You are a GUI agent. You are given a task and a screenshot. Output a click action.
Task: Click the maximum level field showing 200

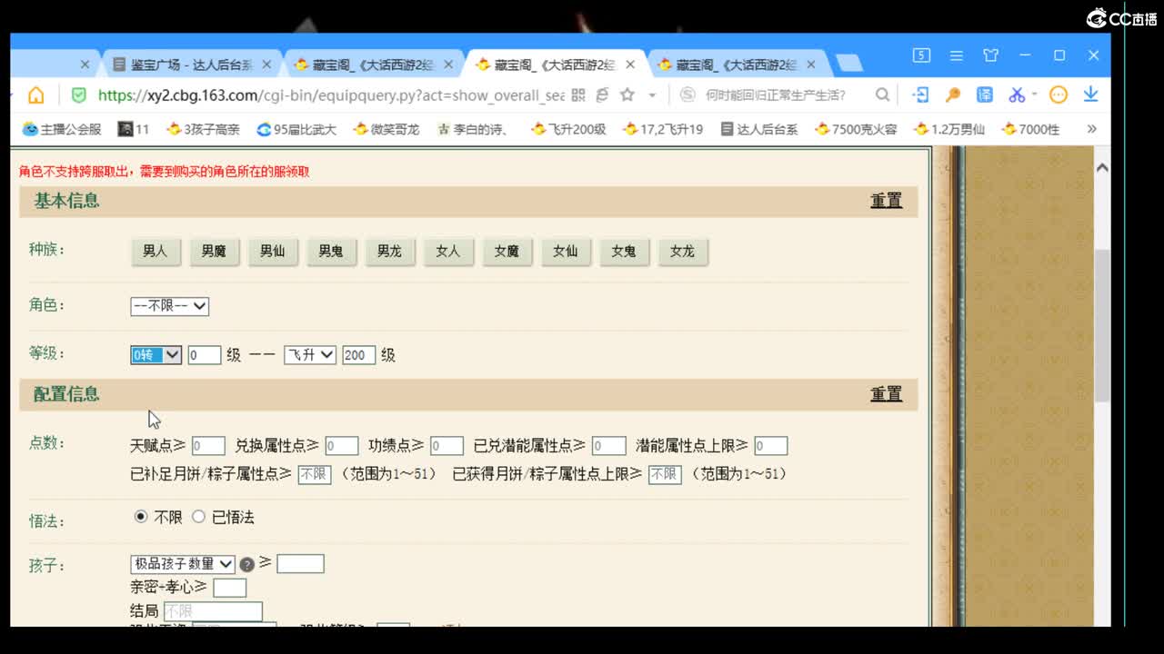pyautogui.click(x=359, y=355)
